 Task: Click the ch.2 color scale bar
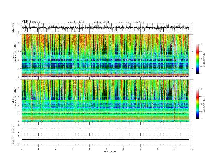[x=197, y=104]
